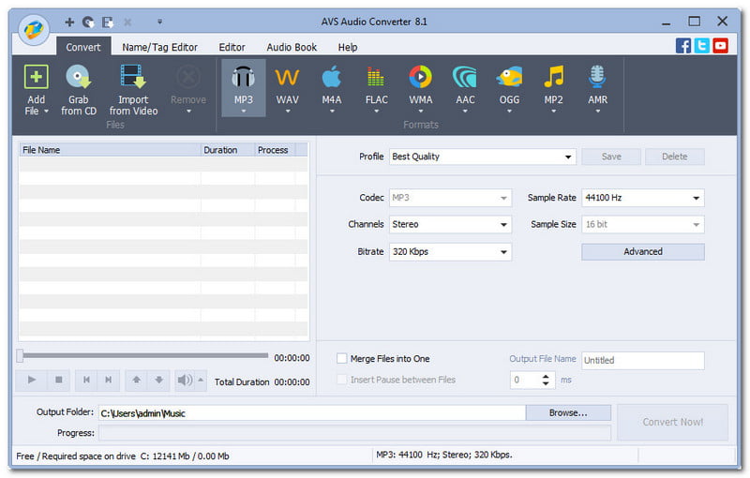Viewport: 750px width, 478px height.
Task: Select the M4A format icon
Action: coord(332,79)
